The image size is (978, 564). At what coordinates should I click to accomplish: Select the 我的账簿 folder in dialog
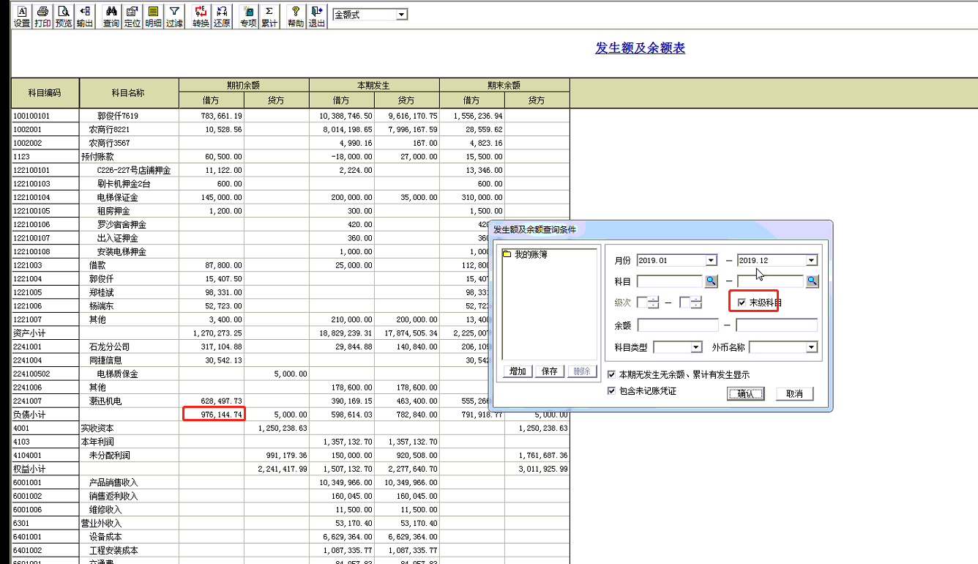526,254
